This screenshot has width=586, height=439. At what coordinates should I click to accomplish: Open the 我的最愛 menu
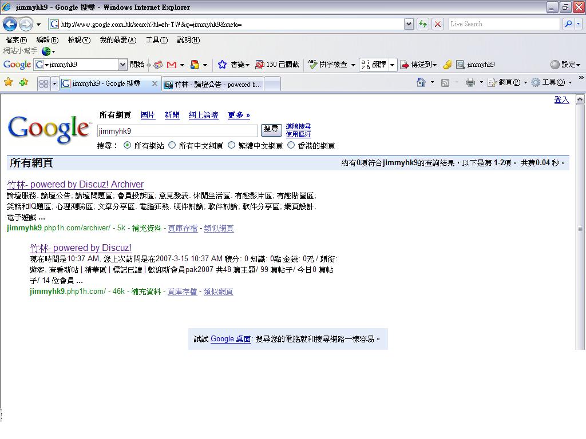click(x=118, y=40)
